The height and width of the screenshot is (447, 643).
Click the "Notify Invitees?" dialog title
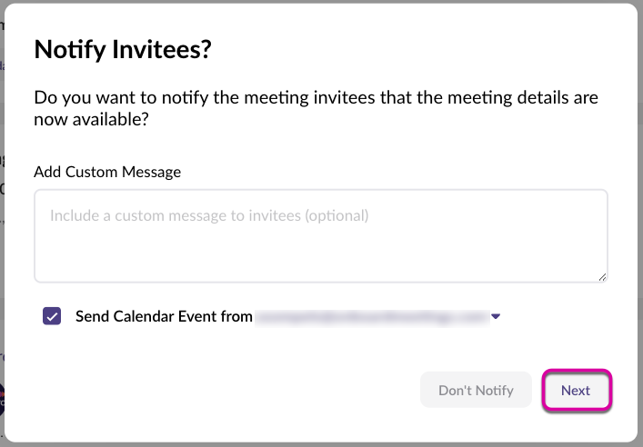point(123,50)
